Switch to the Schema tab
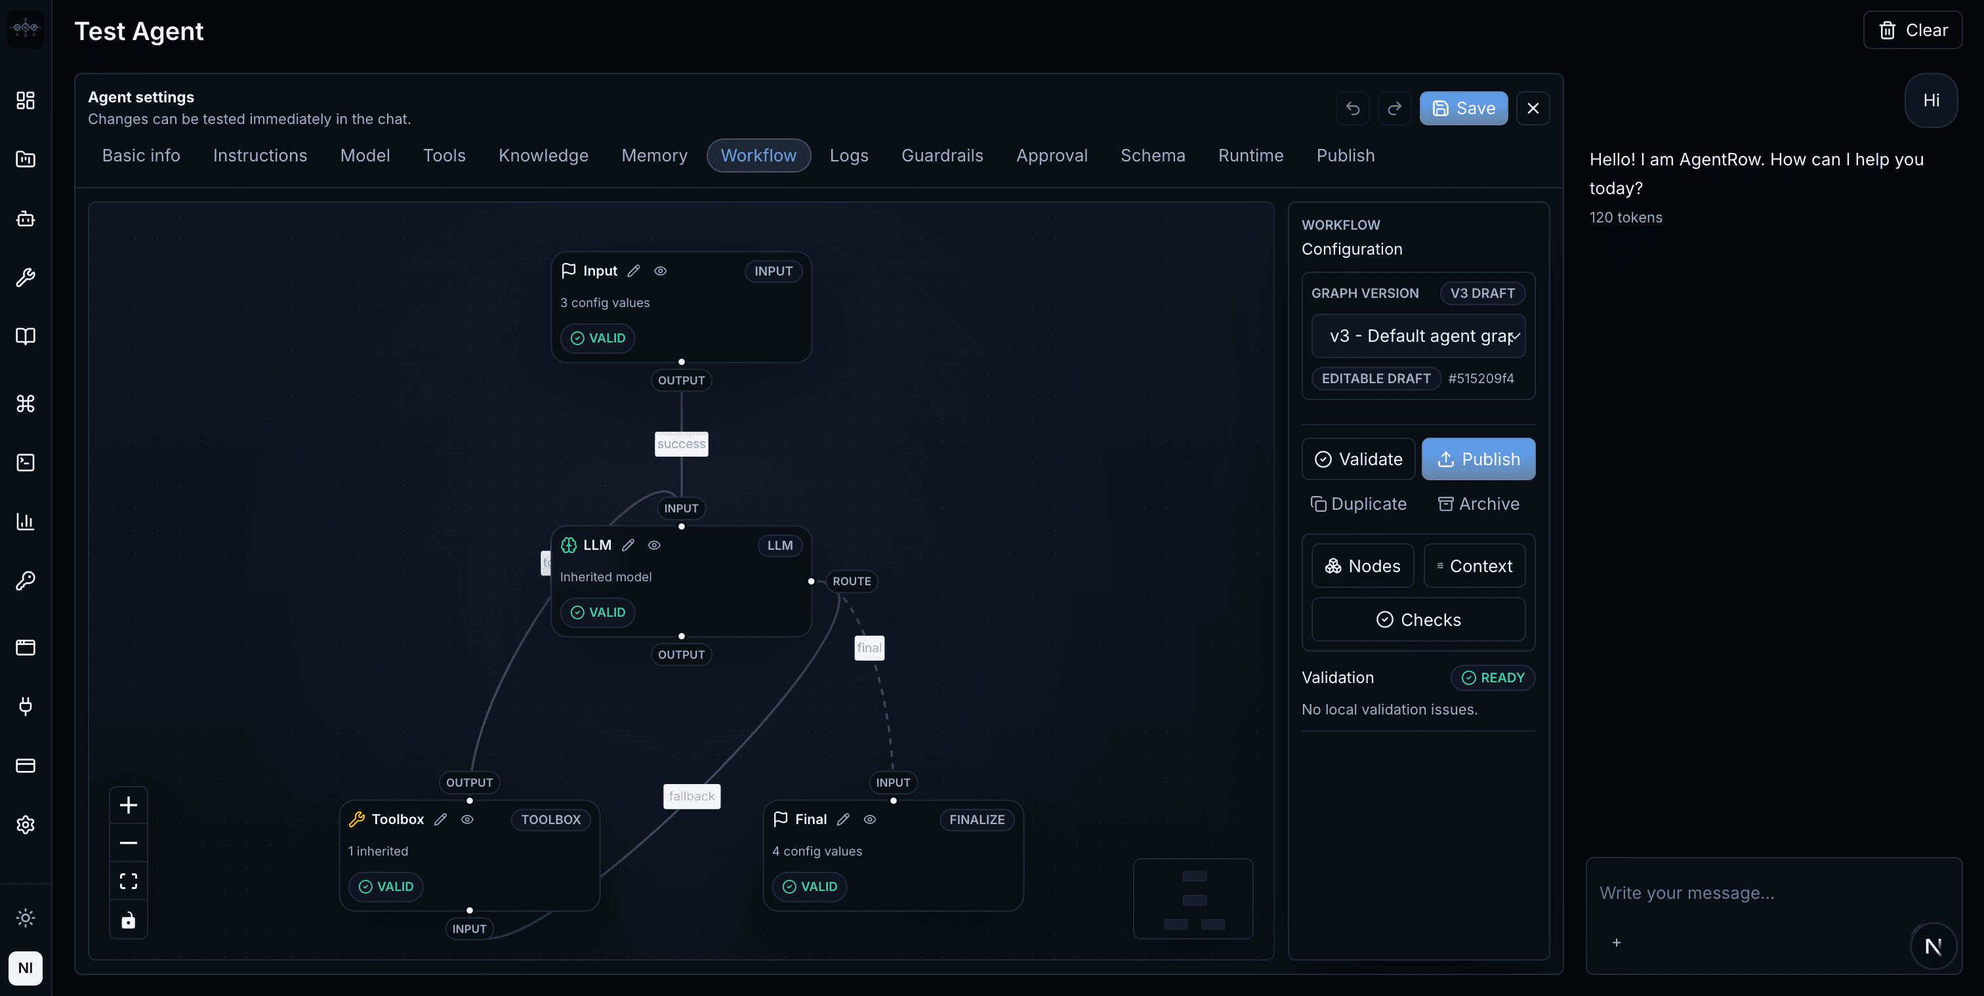The width and height of the screenshot is (1984, 996). coord(1153,156)
